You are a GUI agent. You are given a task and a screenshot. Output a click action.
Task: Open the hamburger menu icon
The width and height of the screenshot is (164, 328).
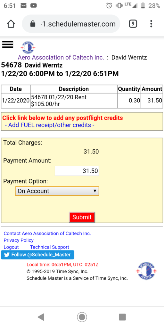tap(8, 44)
